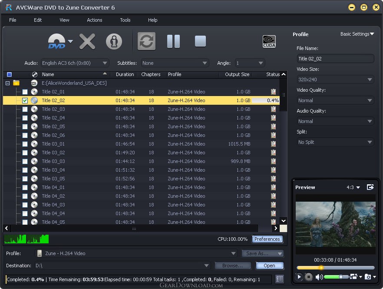Check the Title 02_05 checkbox
Viewport: 383px width, 289px height.
coord(25,126)
